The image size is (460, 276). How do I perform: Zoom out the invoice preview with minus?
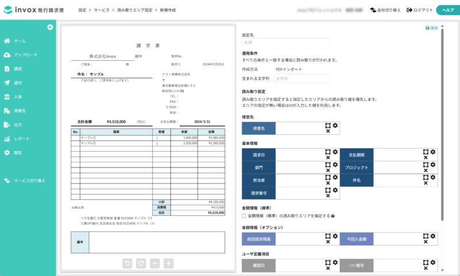coord(155,263)
